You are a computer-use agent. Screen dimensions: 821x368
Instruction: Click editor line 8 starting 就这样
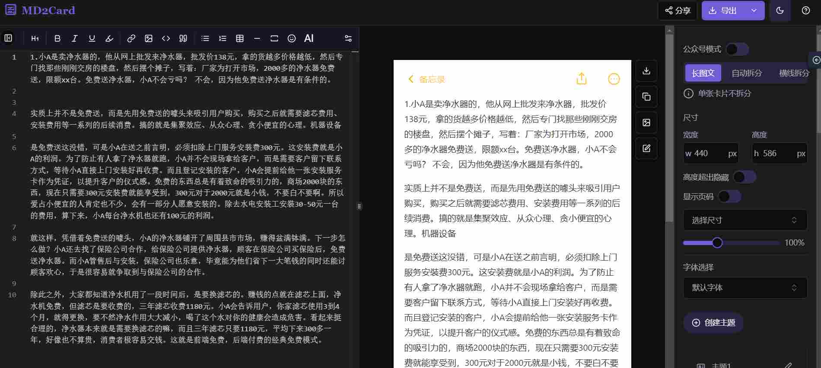(188, 255)
